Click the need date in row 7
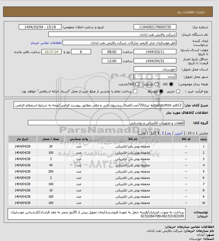 click(22, 184)
